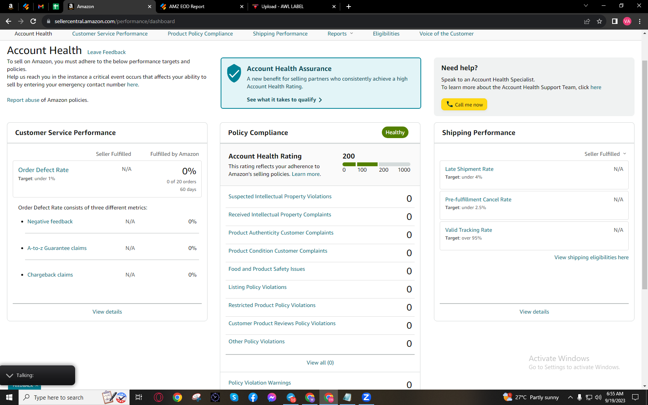Viewport: 648px width, 405px height.
Task: Click the Account Health Rating progress bar
Action: pos(376,164)
